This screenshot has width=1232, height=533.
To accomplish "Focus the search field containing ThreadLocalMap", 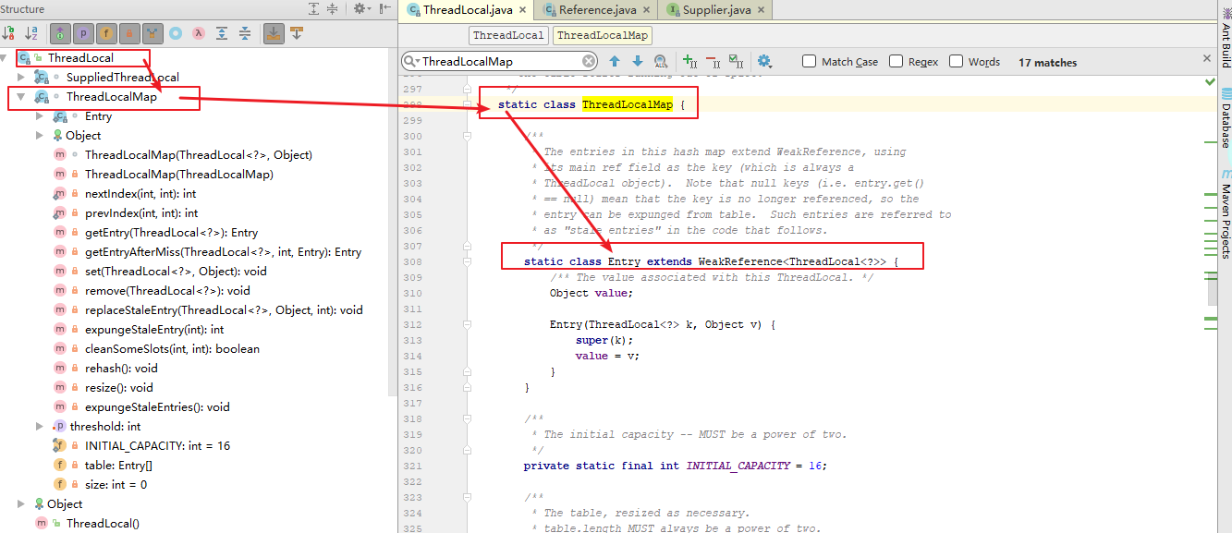I will pyautogui.click(x=499, y=62).
